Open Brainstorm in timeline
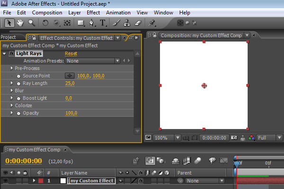284x189 pixels. pos(212,160)
